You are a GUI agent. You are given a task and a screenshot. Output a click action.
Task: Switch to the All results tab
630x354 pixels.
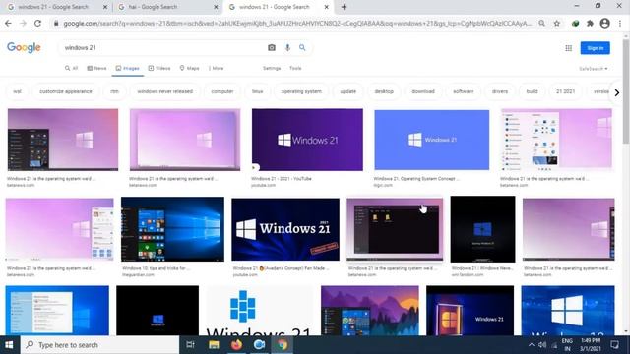click(x=72, y=68)
